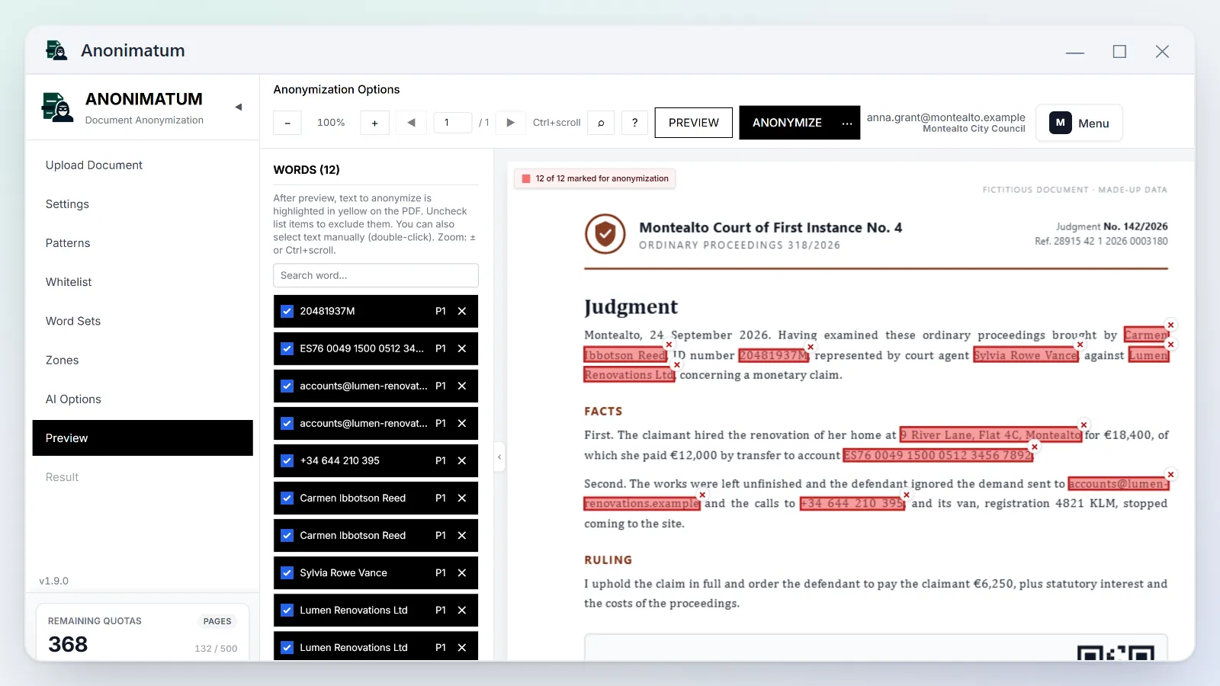
Task: Zoom in with the plus button
Action: [x=374, y=123]
